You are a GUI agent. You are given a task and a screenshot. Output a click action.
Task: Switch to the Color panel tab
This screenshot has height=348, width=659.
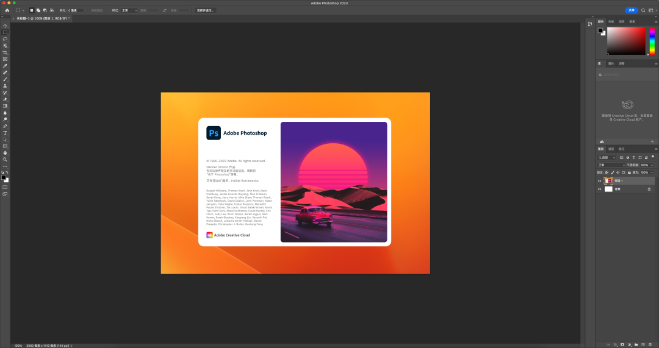point(600,21)
